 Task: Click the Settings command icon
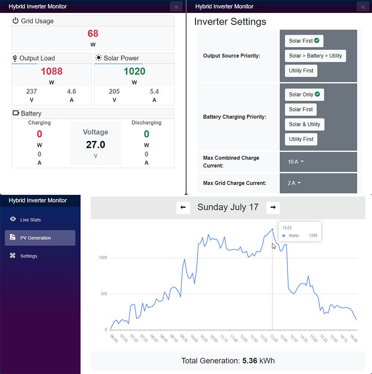pyautogui.click(x=13, y=256)
